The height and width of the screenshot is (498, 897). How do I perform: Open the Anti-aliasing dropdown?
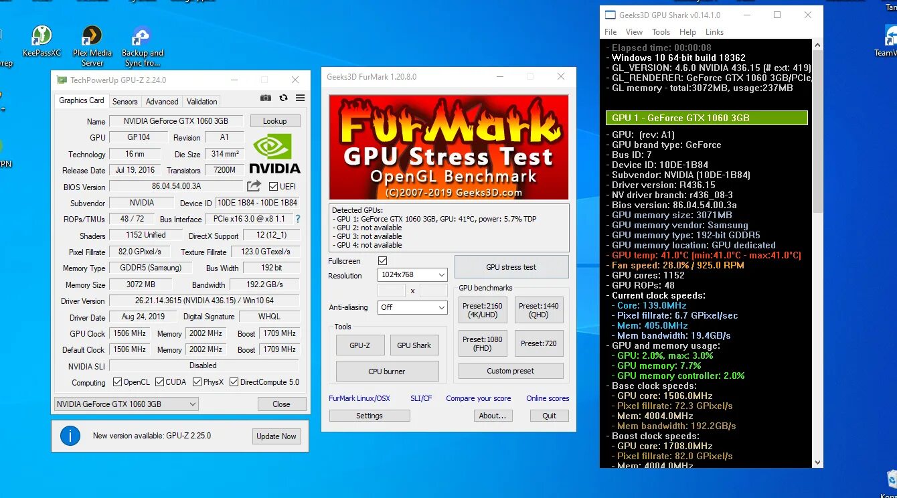coord(412,307)
